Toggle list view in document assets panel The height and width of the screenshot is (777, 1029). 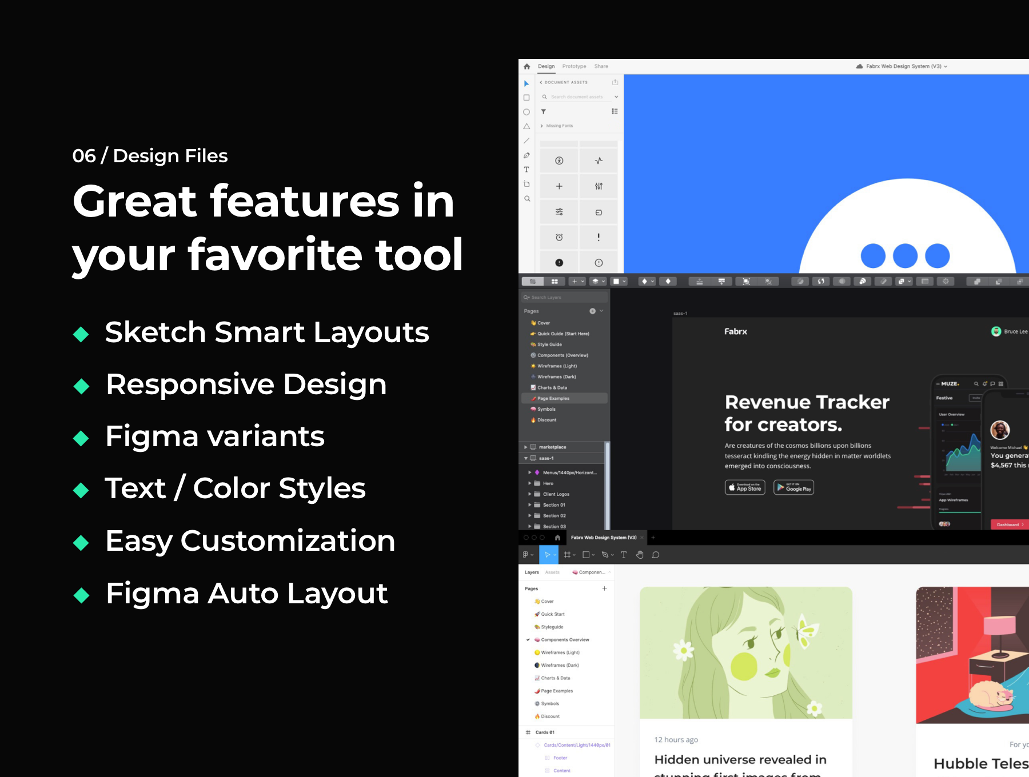[615, 111]
